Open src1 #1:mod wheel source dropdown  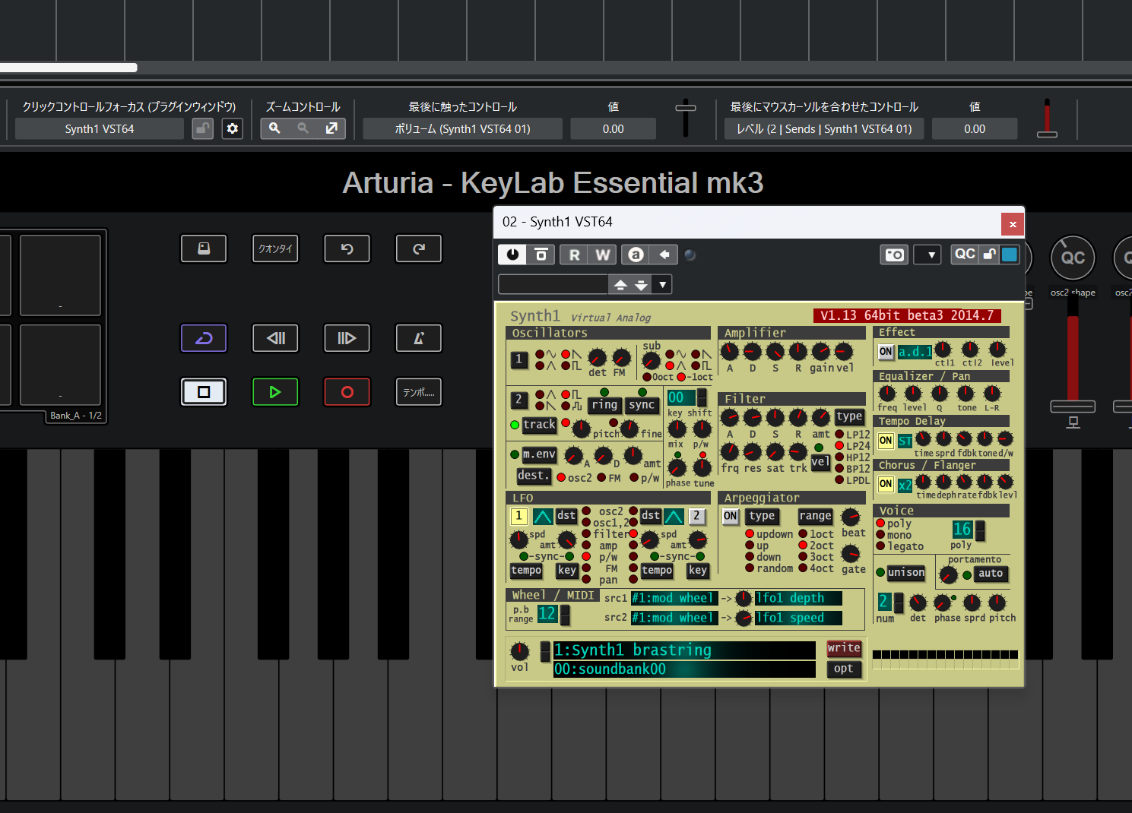pyautogui.click(x=674, y=598)
